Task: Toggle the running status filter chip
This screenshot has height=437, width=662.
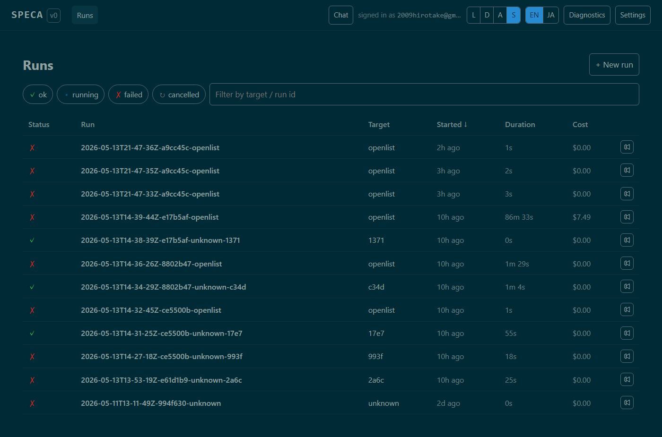Action: [x=81, y=94]
